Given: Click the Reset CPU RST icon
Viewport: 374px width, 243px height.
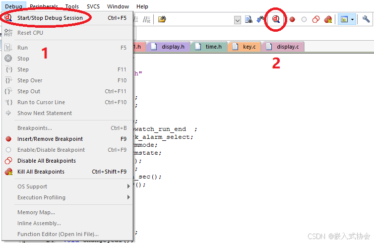Looking at the screenshot, I should pyautogui.click(x=8, y=33).
